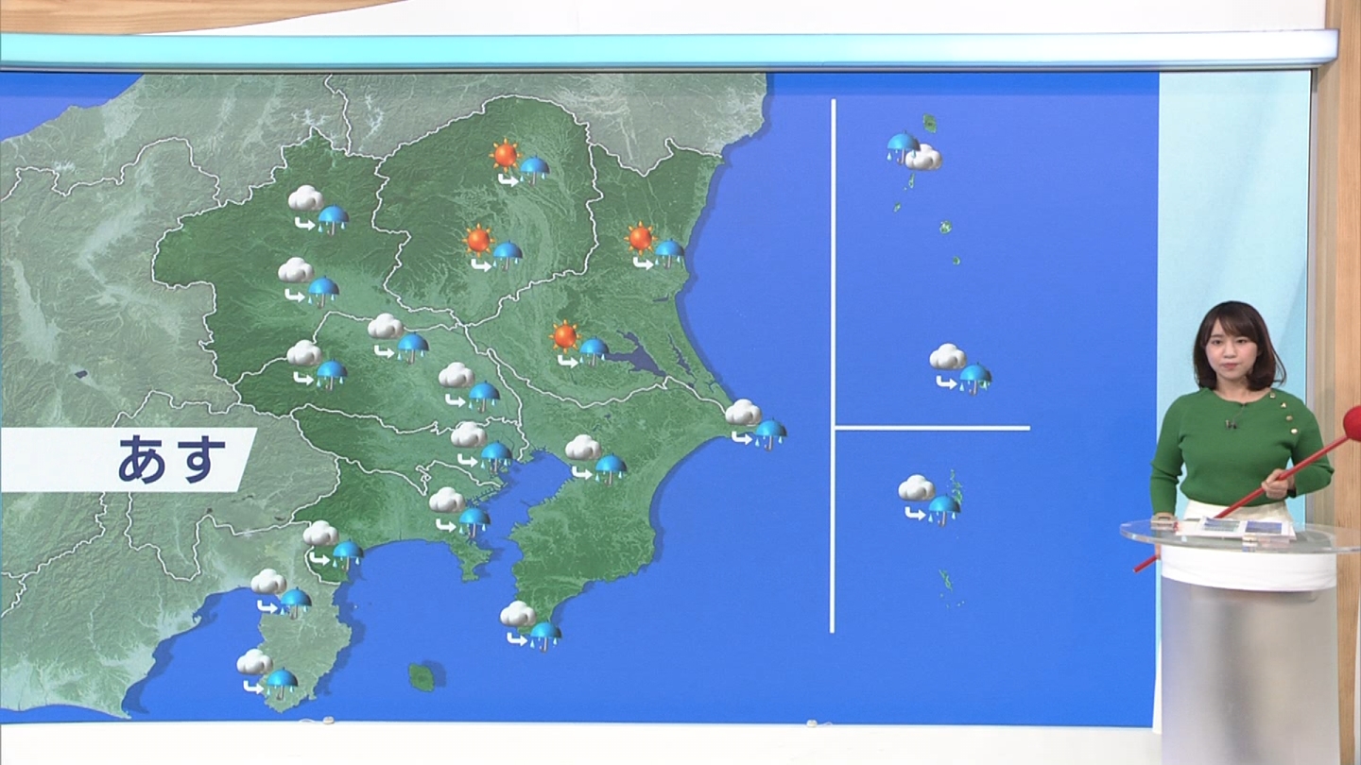Click the small island south of Sagami Bay
Image resolution: width=1361 pixels, height=765 pixels.
[x=422, y=676]
